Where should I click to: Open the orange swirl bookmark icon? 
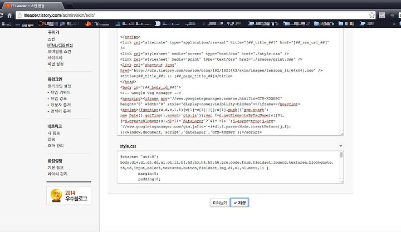point(41,24)
